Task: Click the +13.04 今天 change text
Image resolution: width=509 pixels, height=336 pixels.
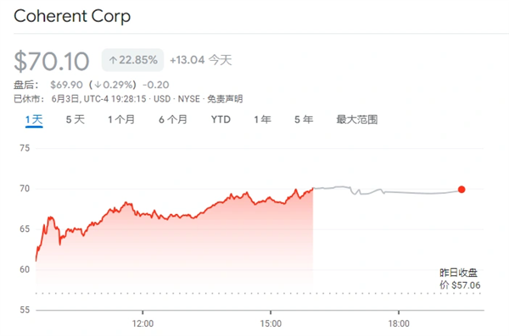Action: tap(200, 60)
